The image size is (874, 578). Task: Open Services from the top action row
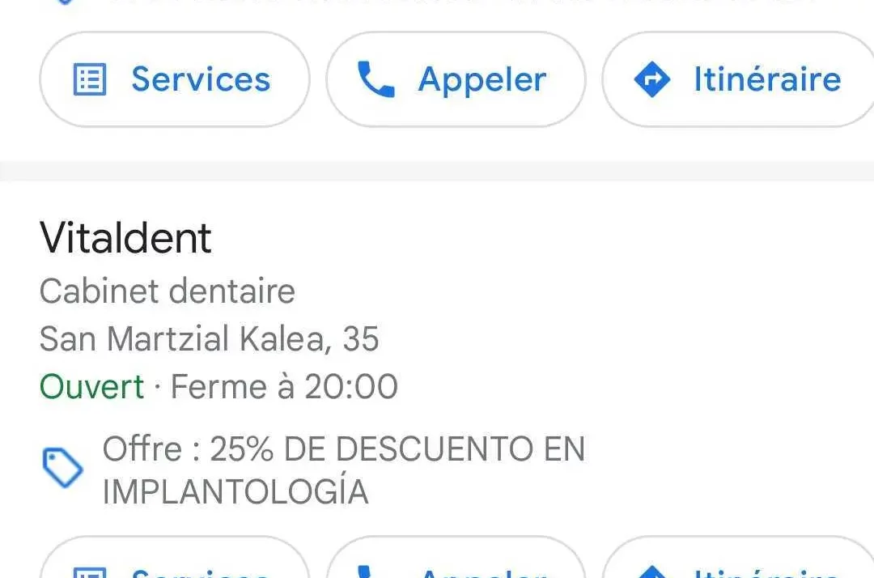point(175,79)
